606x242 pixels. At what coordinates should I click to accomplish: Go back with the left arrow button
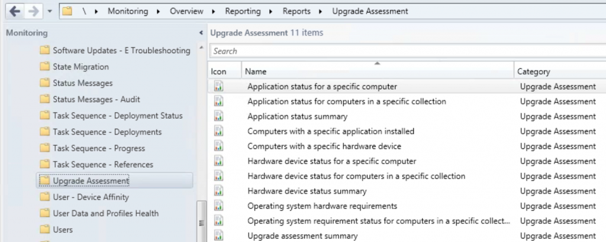tap(15, 11)
